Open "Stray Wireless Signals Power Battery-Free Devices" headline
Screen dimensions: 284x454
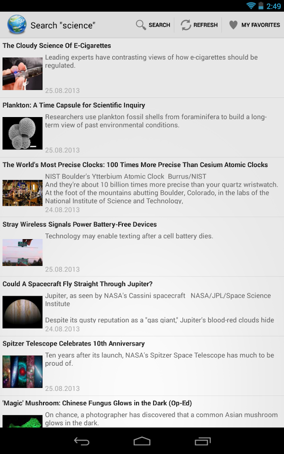79,224
